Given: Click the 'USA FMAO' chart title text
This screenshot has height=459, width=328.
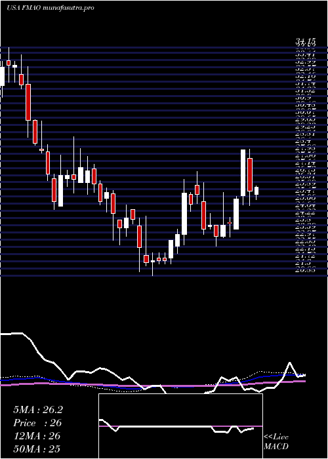Looking at the screenshot, I should tap(24, 8).
